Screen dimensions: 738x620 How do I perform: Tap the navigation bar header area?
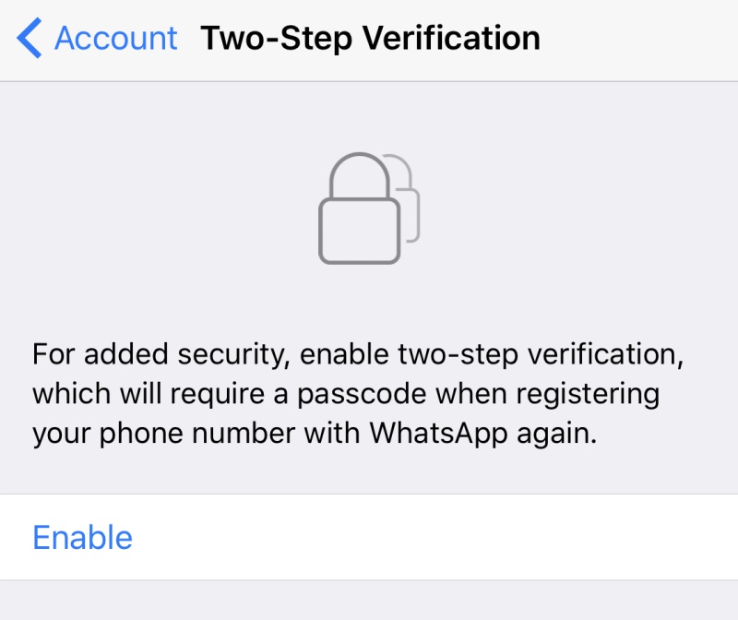coord(369,38)
